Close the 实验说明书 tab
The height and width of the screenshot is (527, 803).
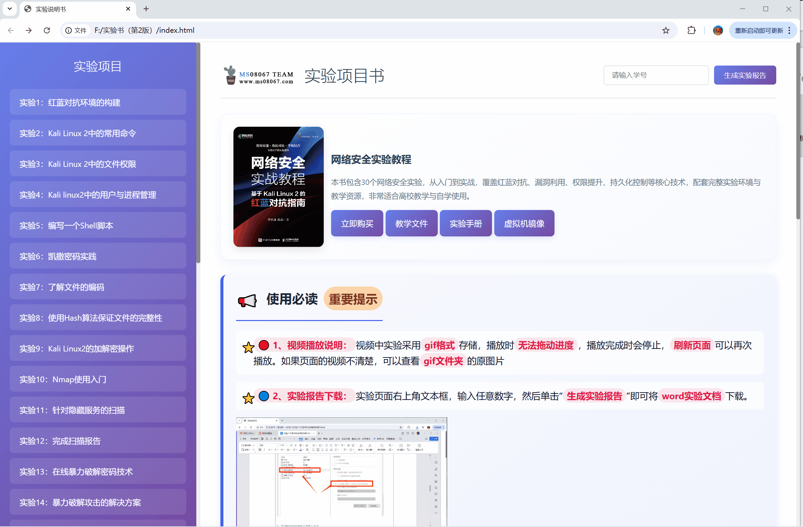(x=128, y=9)
